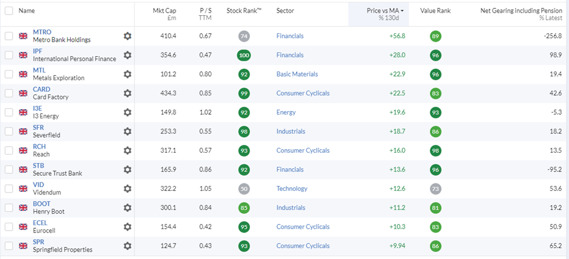569x259 pixels.
Task: Sort by Net Gearing including Pension header
Action: pyautogui.click(x=521, y=14)
